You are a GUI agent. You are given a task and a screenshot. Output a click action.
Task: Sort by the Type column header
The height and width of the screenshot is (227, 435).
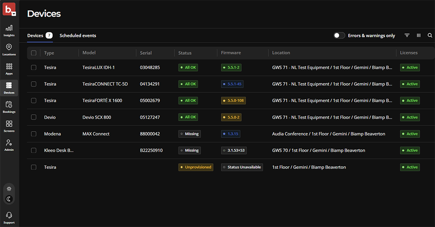point(49,53)
